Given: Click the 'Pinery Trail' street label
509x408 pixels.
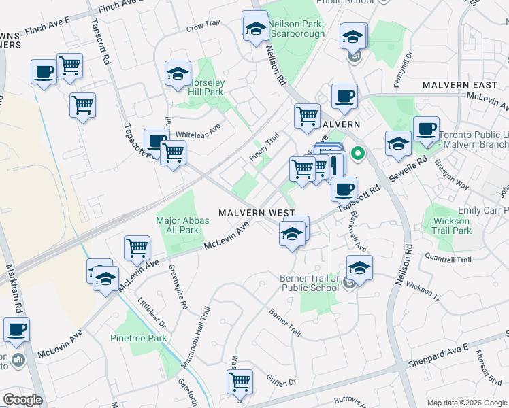Looking at the screenshot, I should tap(264, 147).
